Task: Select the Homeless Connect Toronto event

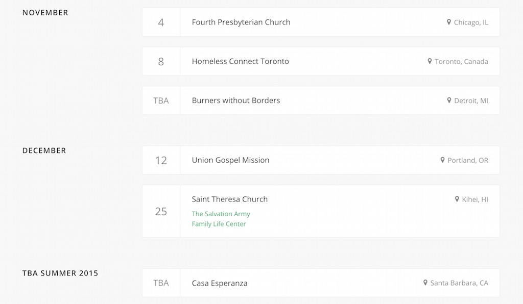Action: point(321,61)
